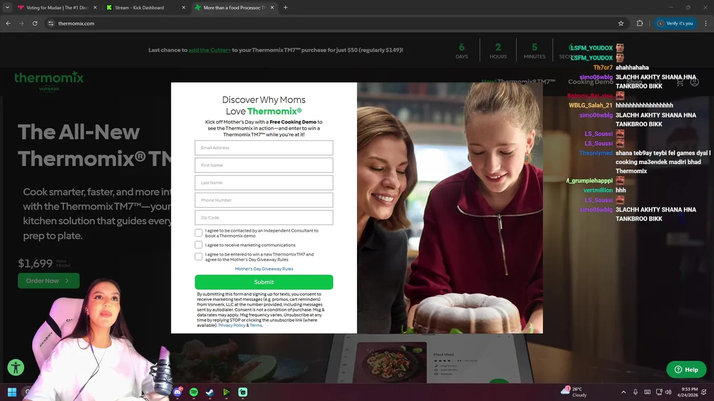Open the shopping cart icon
Image resolution: width=714 pixels, height=401 pixels.
[x=679, y=82]
